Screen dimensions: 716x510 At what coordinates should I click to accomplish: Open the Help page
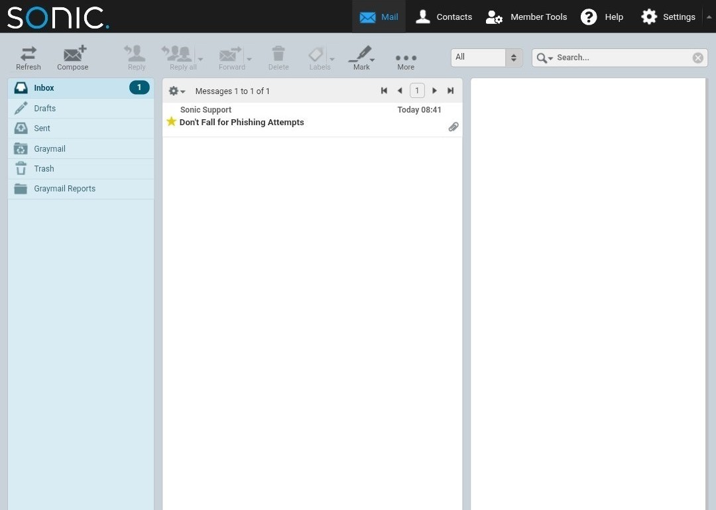602,17
